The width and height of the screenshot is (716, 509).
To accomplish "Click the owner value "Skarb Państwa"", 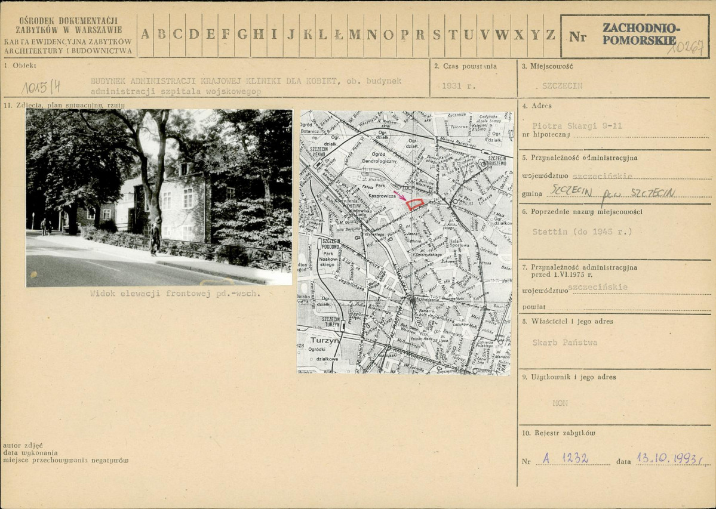I will 565,343.
